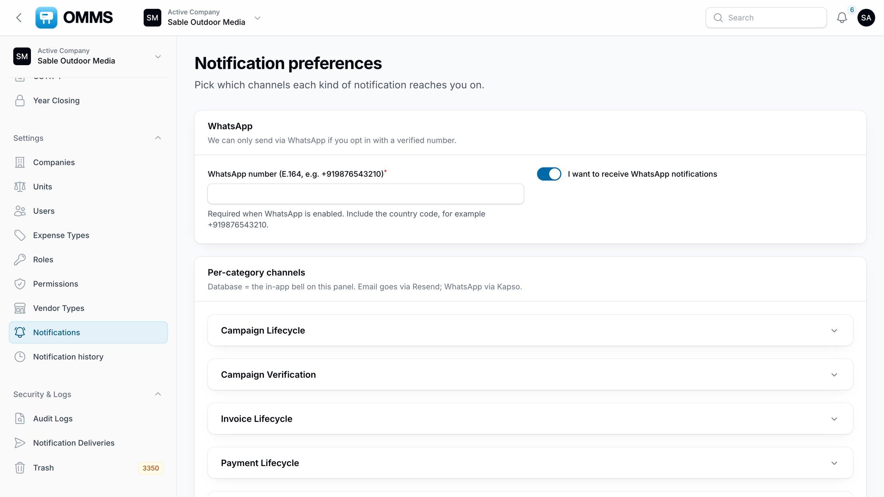Click the Vendor Types storefront icon
Image resolution: width=884 pixels, height=497 pixels.
click(x=20, y=308)
